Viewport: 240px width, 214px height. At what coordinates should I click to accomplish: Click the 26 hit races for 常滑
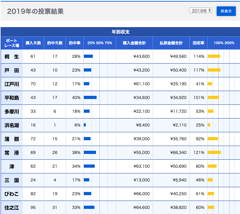pyautogui.click(x=55, y=153)
